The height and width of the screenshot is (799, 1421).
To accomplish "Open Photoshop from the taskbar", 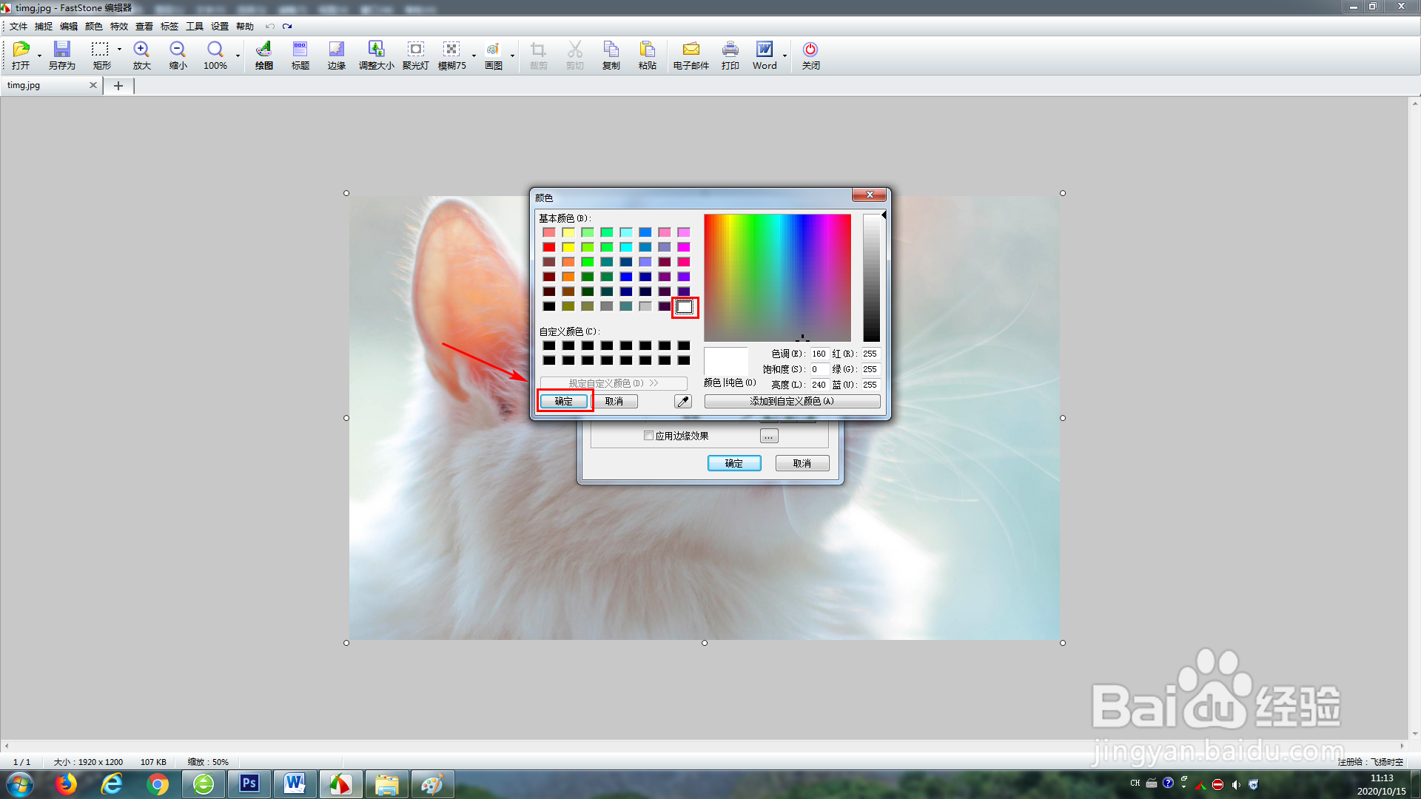I will point(249,783).
